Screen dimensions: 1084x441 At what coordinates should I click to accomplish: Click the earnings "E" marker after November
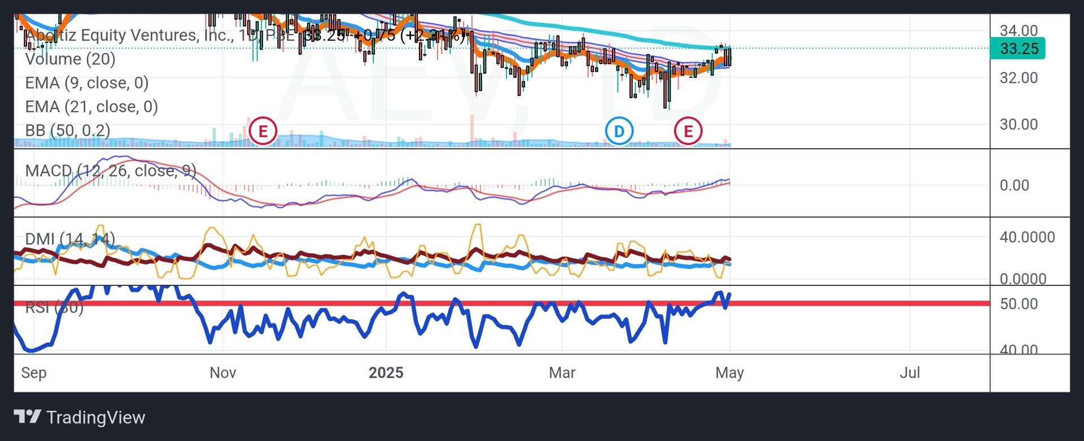(263, 131)
